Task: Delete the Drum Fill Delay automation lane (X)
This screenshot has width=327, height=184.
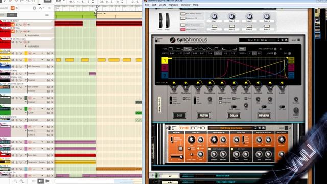Action: tap(52, 74)
